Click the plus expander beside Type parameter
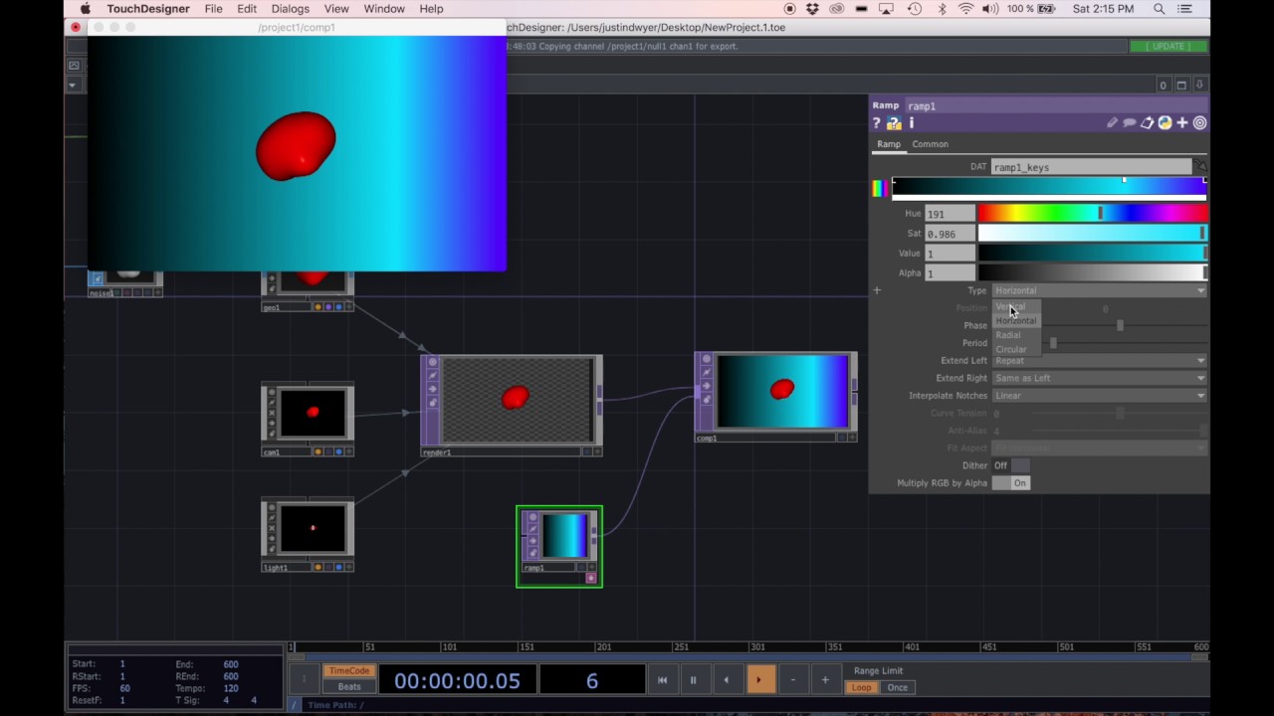Screen dimensions: 1274x716 point(877,290)
